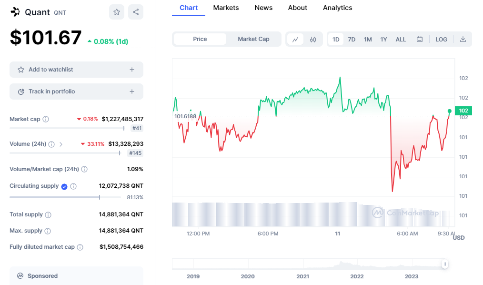Click the pie icon beside Track in portfolio
This screenshot has width=483, height=285.
click(21, 92)
